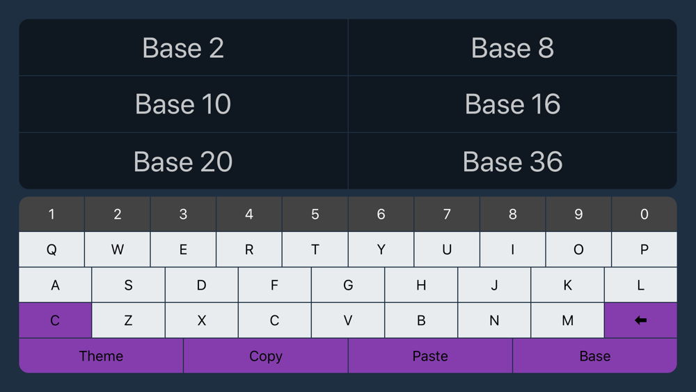696x392 pixels.
Task: Tap the backspace arrow key
Action: pyautogui.click(x=640, y=320)
